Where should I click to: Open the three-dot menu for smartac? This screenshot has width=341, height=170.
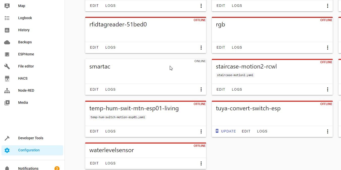[x=201, y=89]
